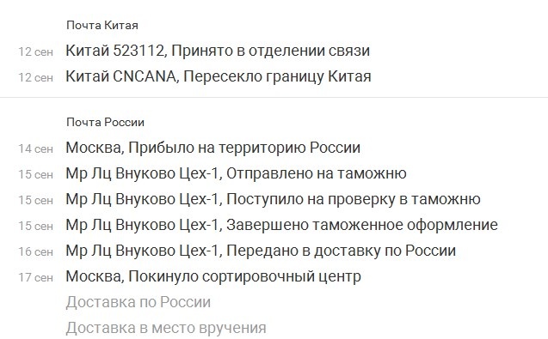Click 15 сен date beside Завершено таможенное оформление
The width and height of the screenshot is (548, 339).
click(x=35, y=226)
